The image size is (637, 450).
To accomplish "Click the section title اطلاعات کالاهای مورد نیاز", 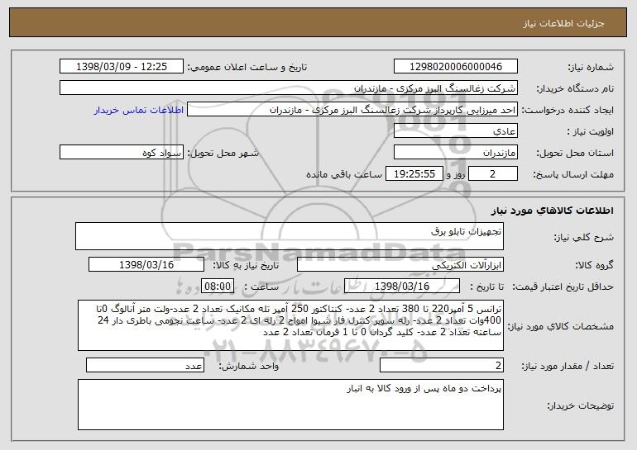I will [552, 211].
